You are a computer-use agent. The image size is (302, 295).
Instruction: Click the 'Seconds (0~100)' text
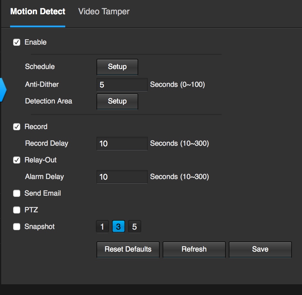click(x=178, y=84)
